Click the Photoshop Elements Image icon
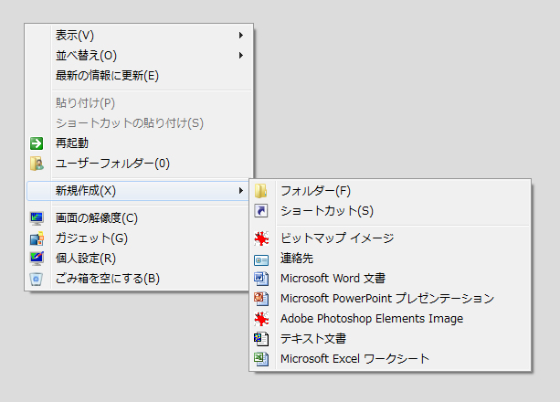This screenshot has width=560, height=402. [x=261, y=319]
